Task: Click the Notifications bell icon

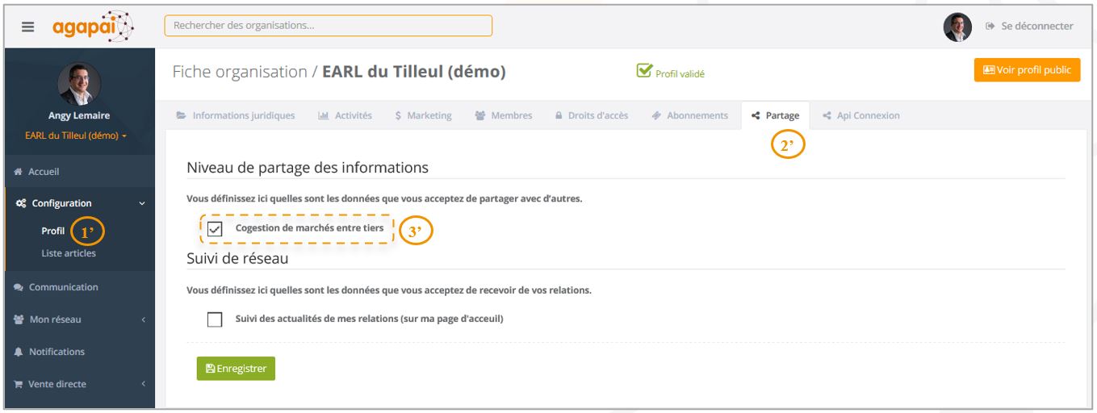Action: [x=19, y=352]
